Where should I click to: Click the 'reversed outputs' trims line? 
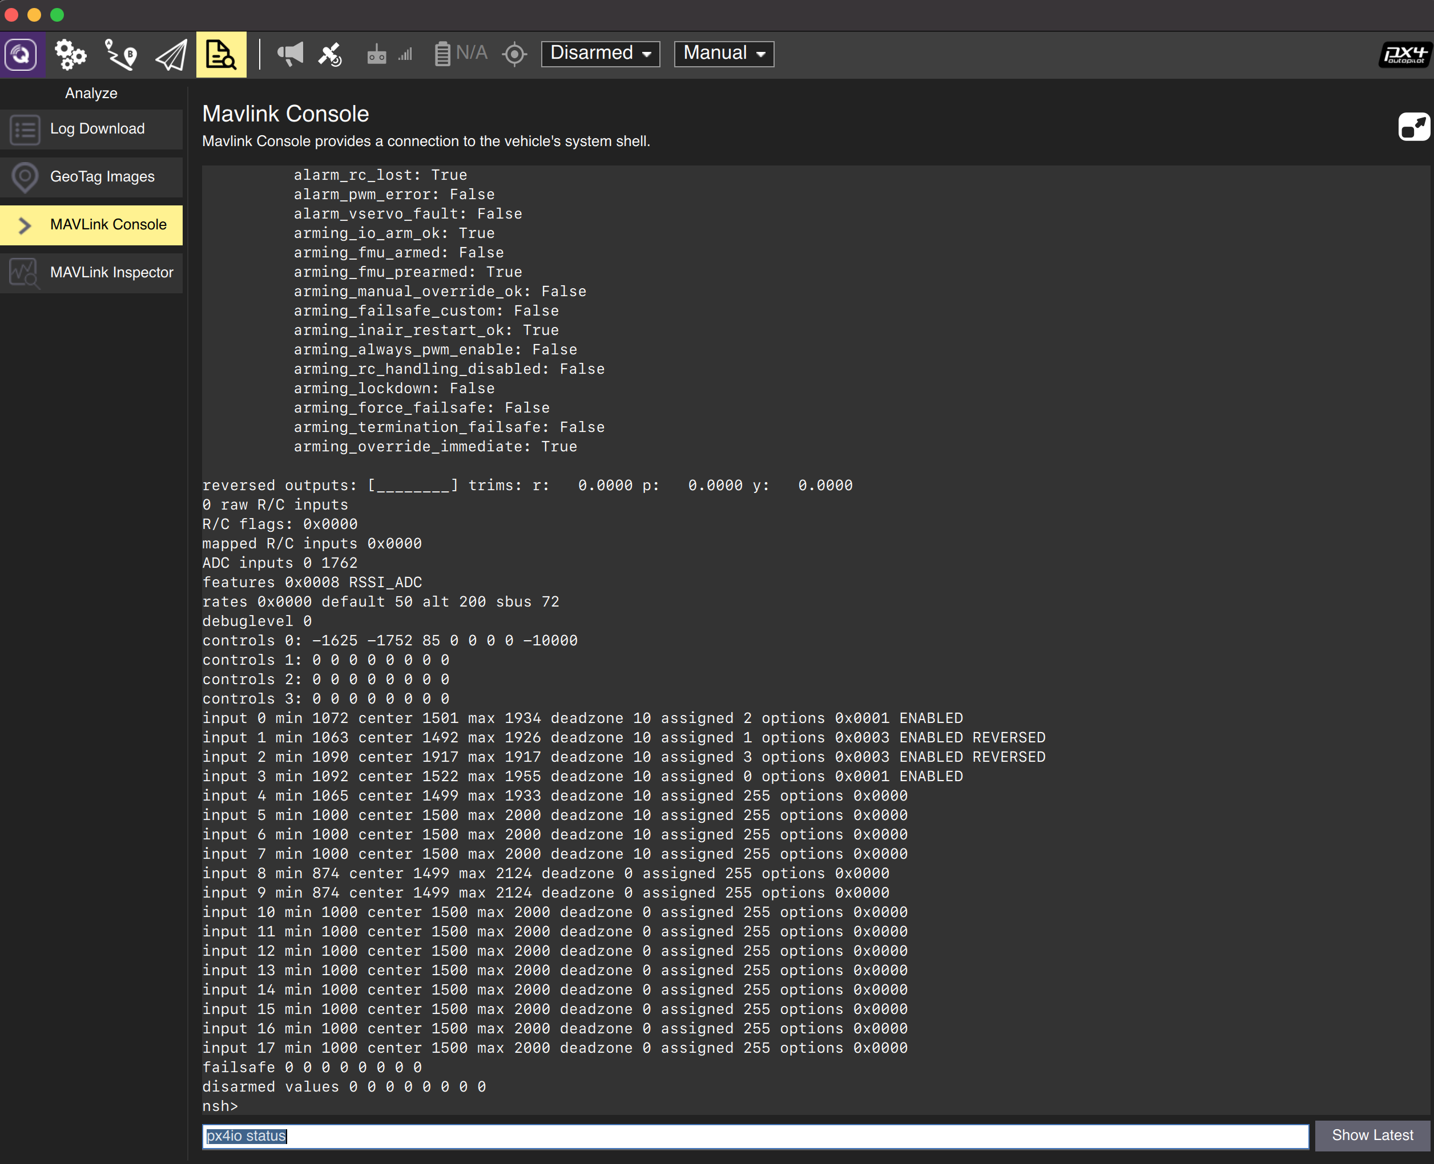pos(527,486)
